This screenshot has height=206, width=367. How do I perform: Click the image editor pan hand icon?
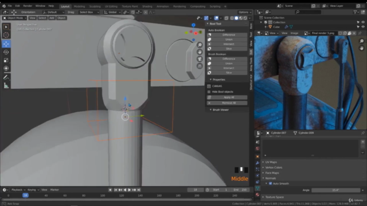point(362,48)
